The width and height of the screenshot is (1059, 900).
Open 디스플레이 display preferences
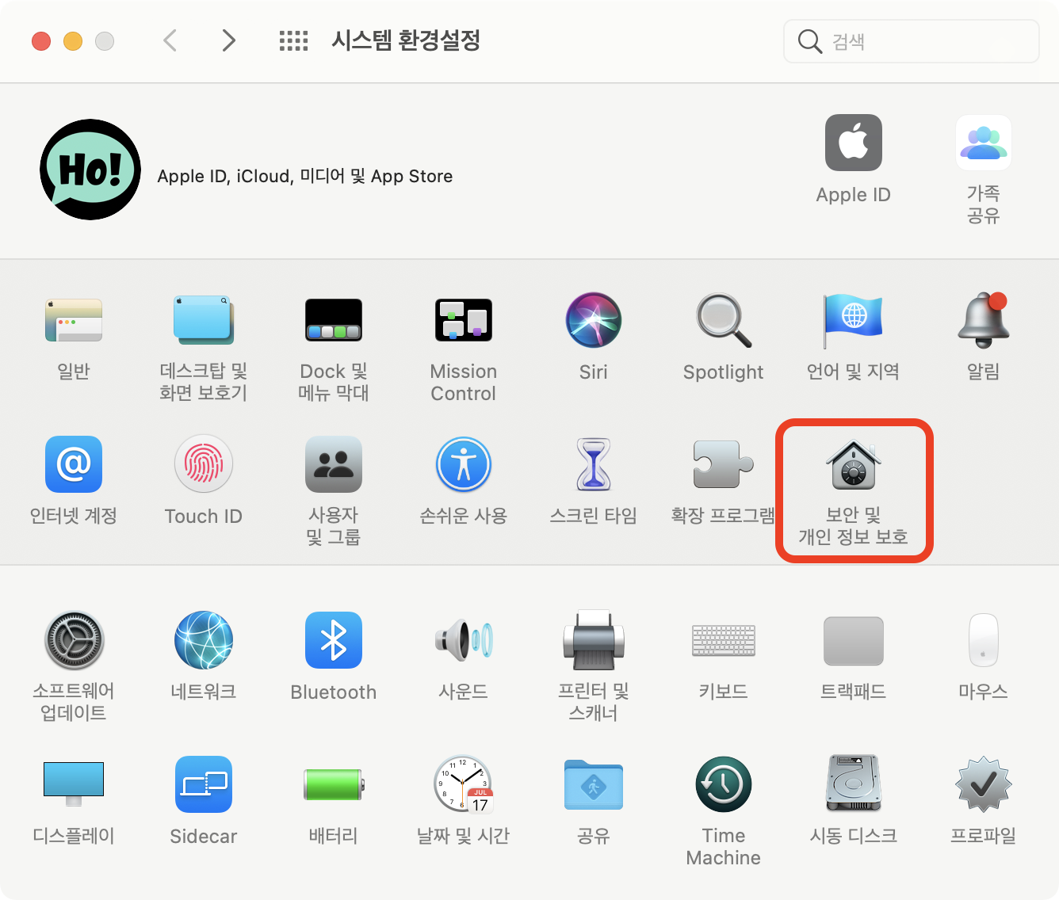click(x=74, y=784)
